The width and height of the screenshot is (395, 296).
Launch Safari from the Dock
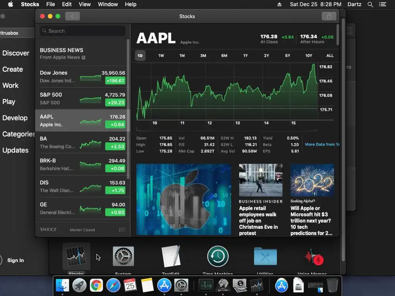pos(113,285)
